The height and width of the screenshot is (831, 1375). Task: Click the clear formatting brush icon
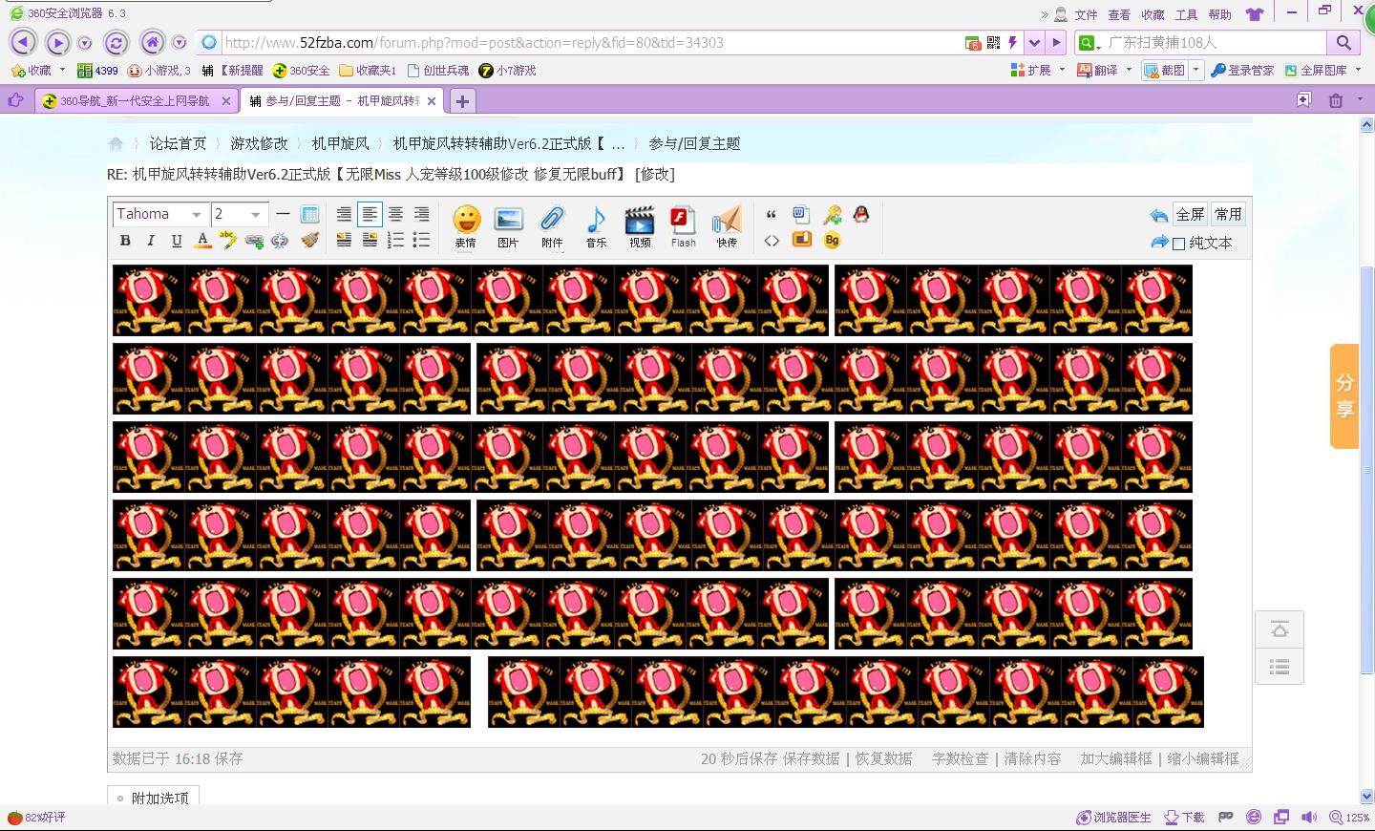click(x=309, y=241)
